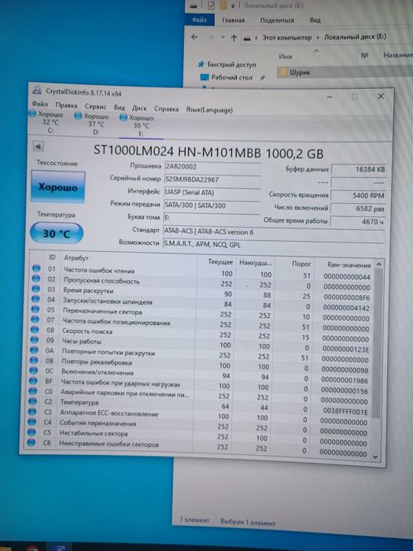
Task: Click the transfer mode field SATA/300
Action: tap(212, 205)
